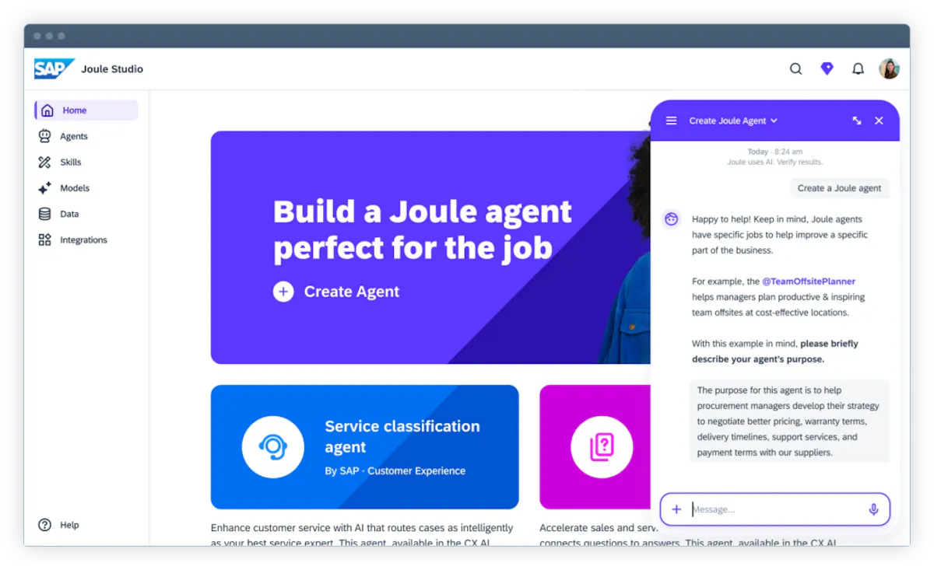
Task: Click the Integrations grid icon
Action: (44, 240)
